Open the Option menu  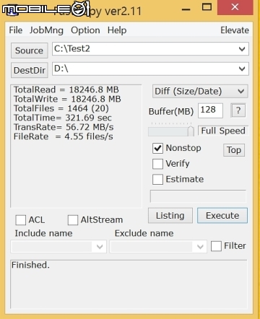click(x=85, y=30)
